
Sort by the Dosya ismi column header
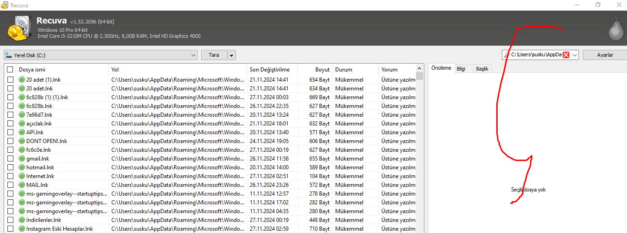[62, 70]
